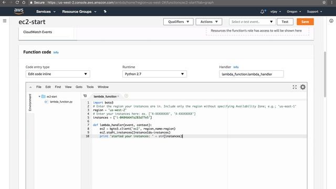This screenshot has height=189, width=336.
Task: Click the browser home icon
Action: tap(24, 2)
